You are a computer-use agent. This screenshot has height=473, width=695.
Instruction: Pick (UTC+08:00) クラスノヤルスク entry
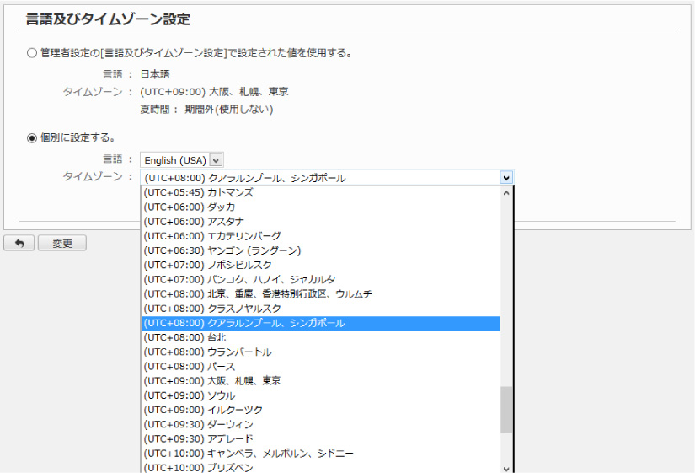point(320,309)
